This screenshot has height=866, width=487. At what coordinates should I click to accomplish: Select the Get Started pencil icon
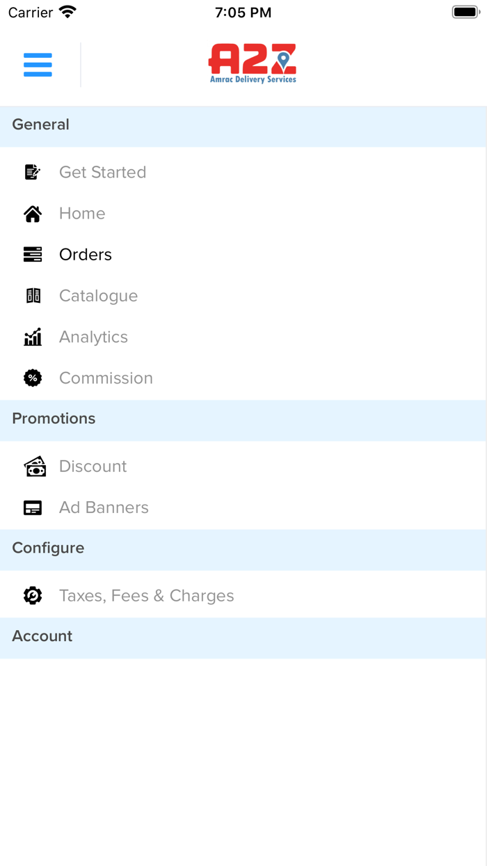click(33, 172)
